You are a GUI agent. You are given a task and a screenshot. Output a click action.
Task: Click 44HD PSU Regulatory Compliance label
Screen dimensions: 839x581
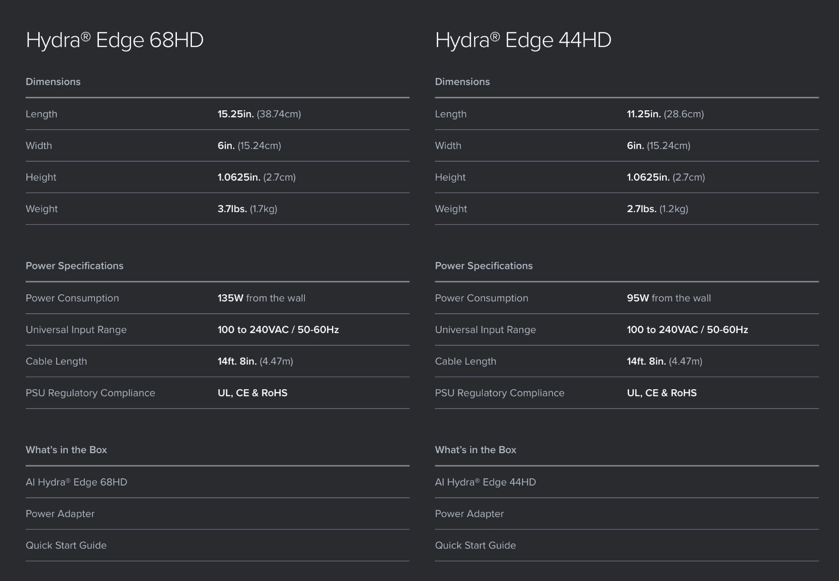pos(500,393)
